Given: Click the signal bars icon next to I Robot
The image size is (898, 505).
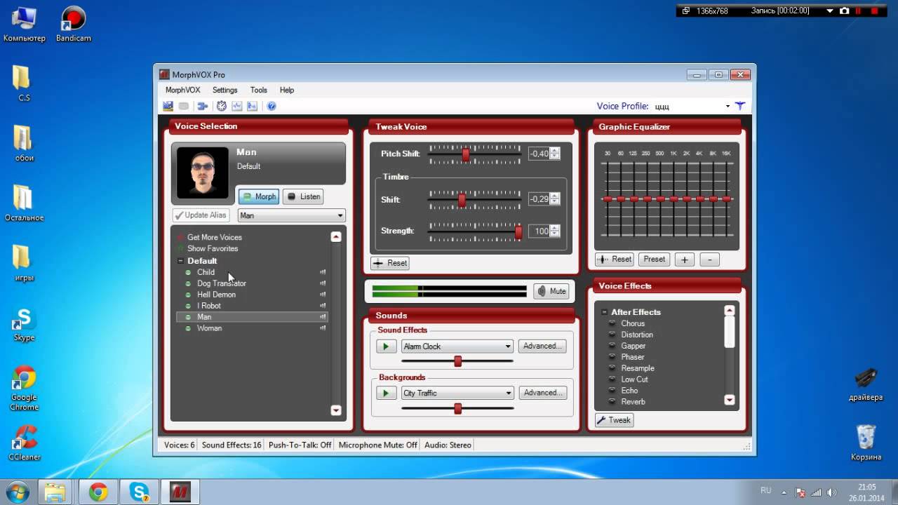Looking at the screenshot, I should [323, 306].
